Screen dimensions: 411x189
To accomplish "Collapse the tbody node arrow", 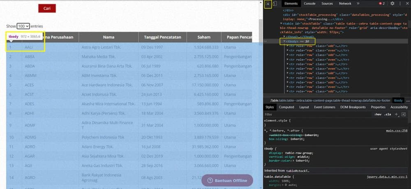I will (284, 41).
